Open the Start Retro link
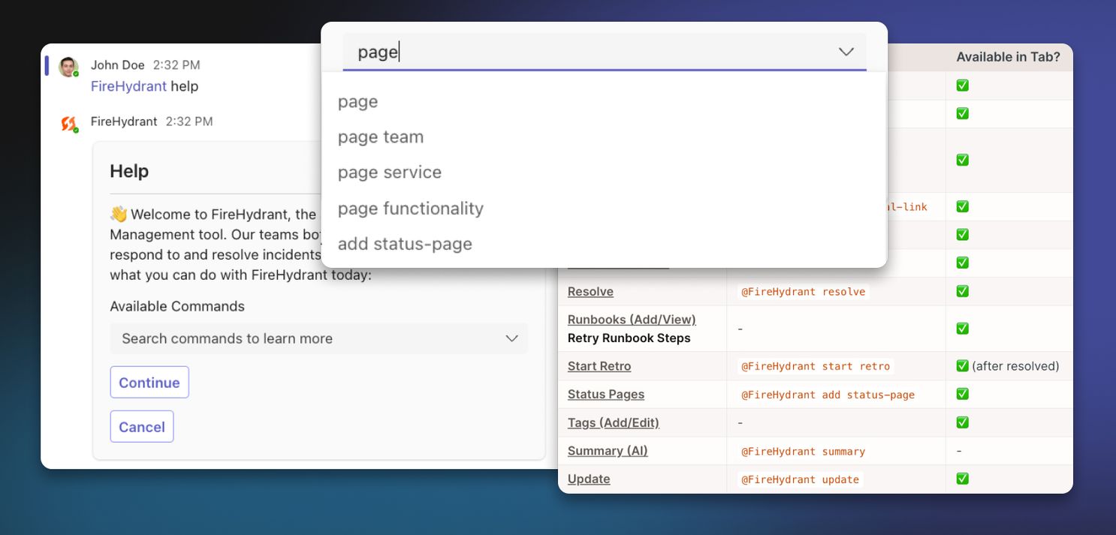 click(x=599, y=365)
